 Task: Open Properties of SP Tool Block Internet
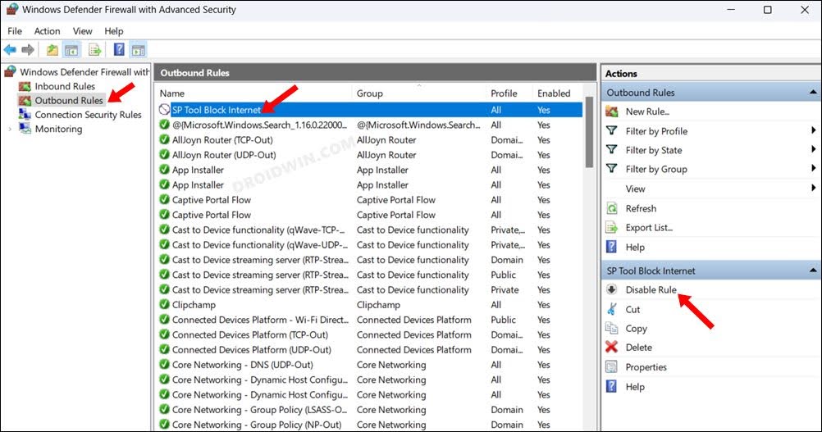646,367
